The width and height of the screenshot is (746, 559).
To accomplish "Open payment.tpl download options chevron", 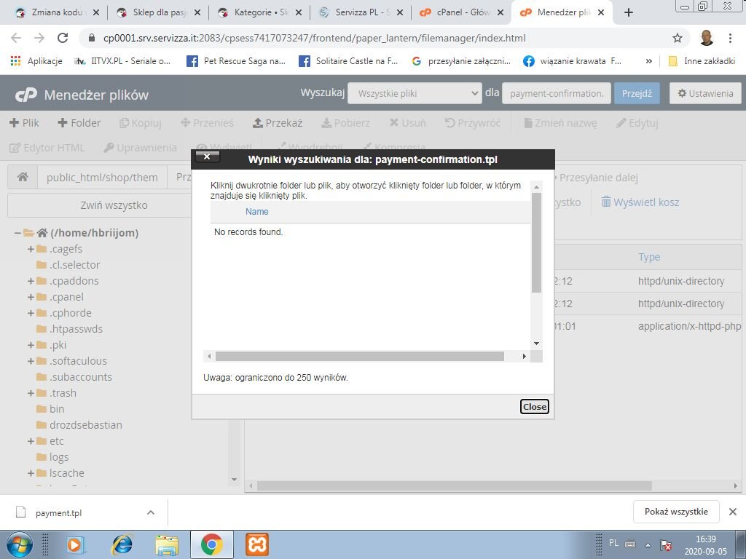I will [151, 512].
